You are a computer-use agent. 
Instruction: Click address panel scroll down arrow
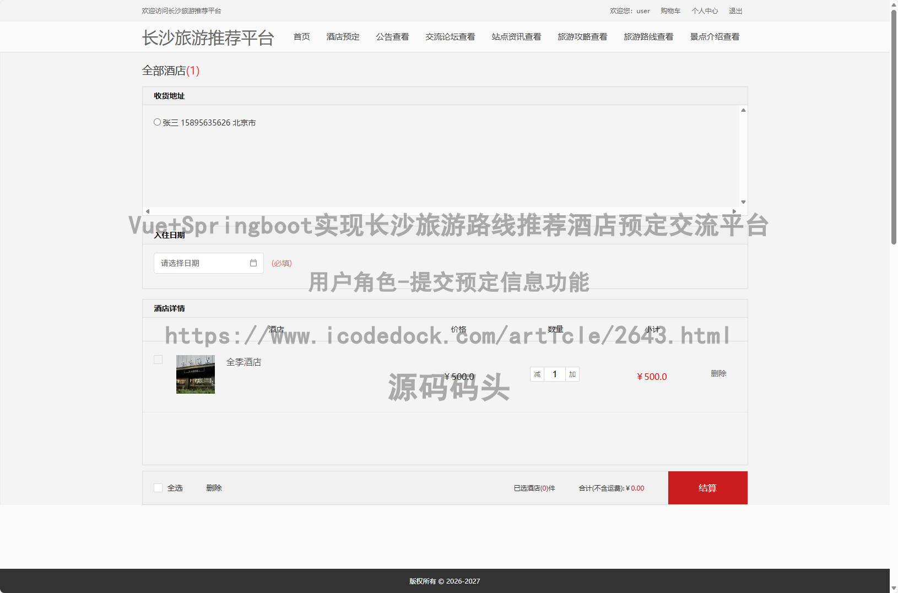743,202
